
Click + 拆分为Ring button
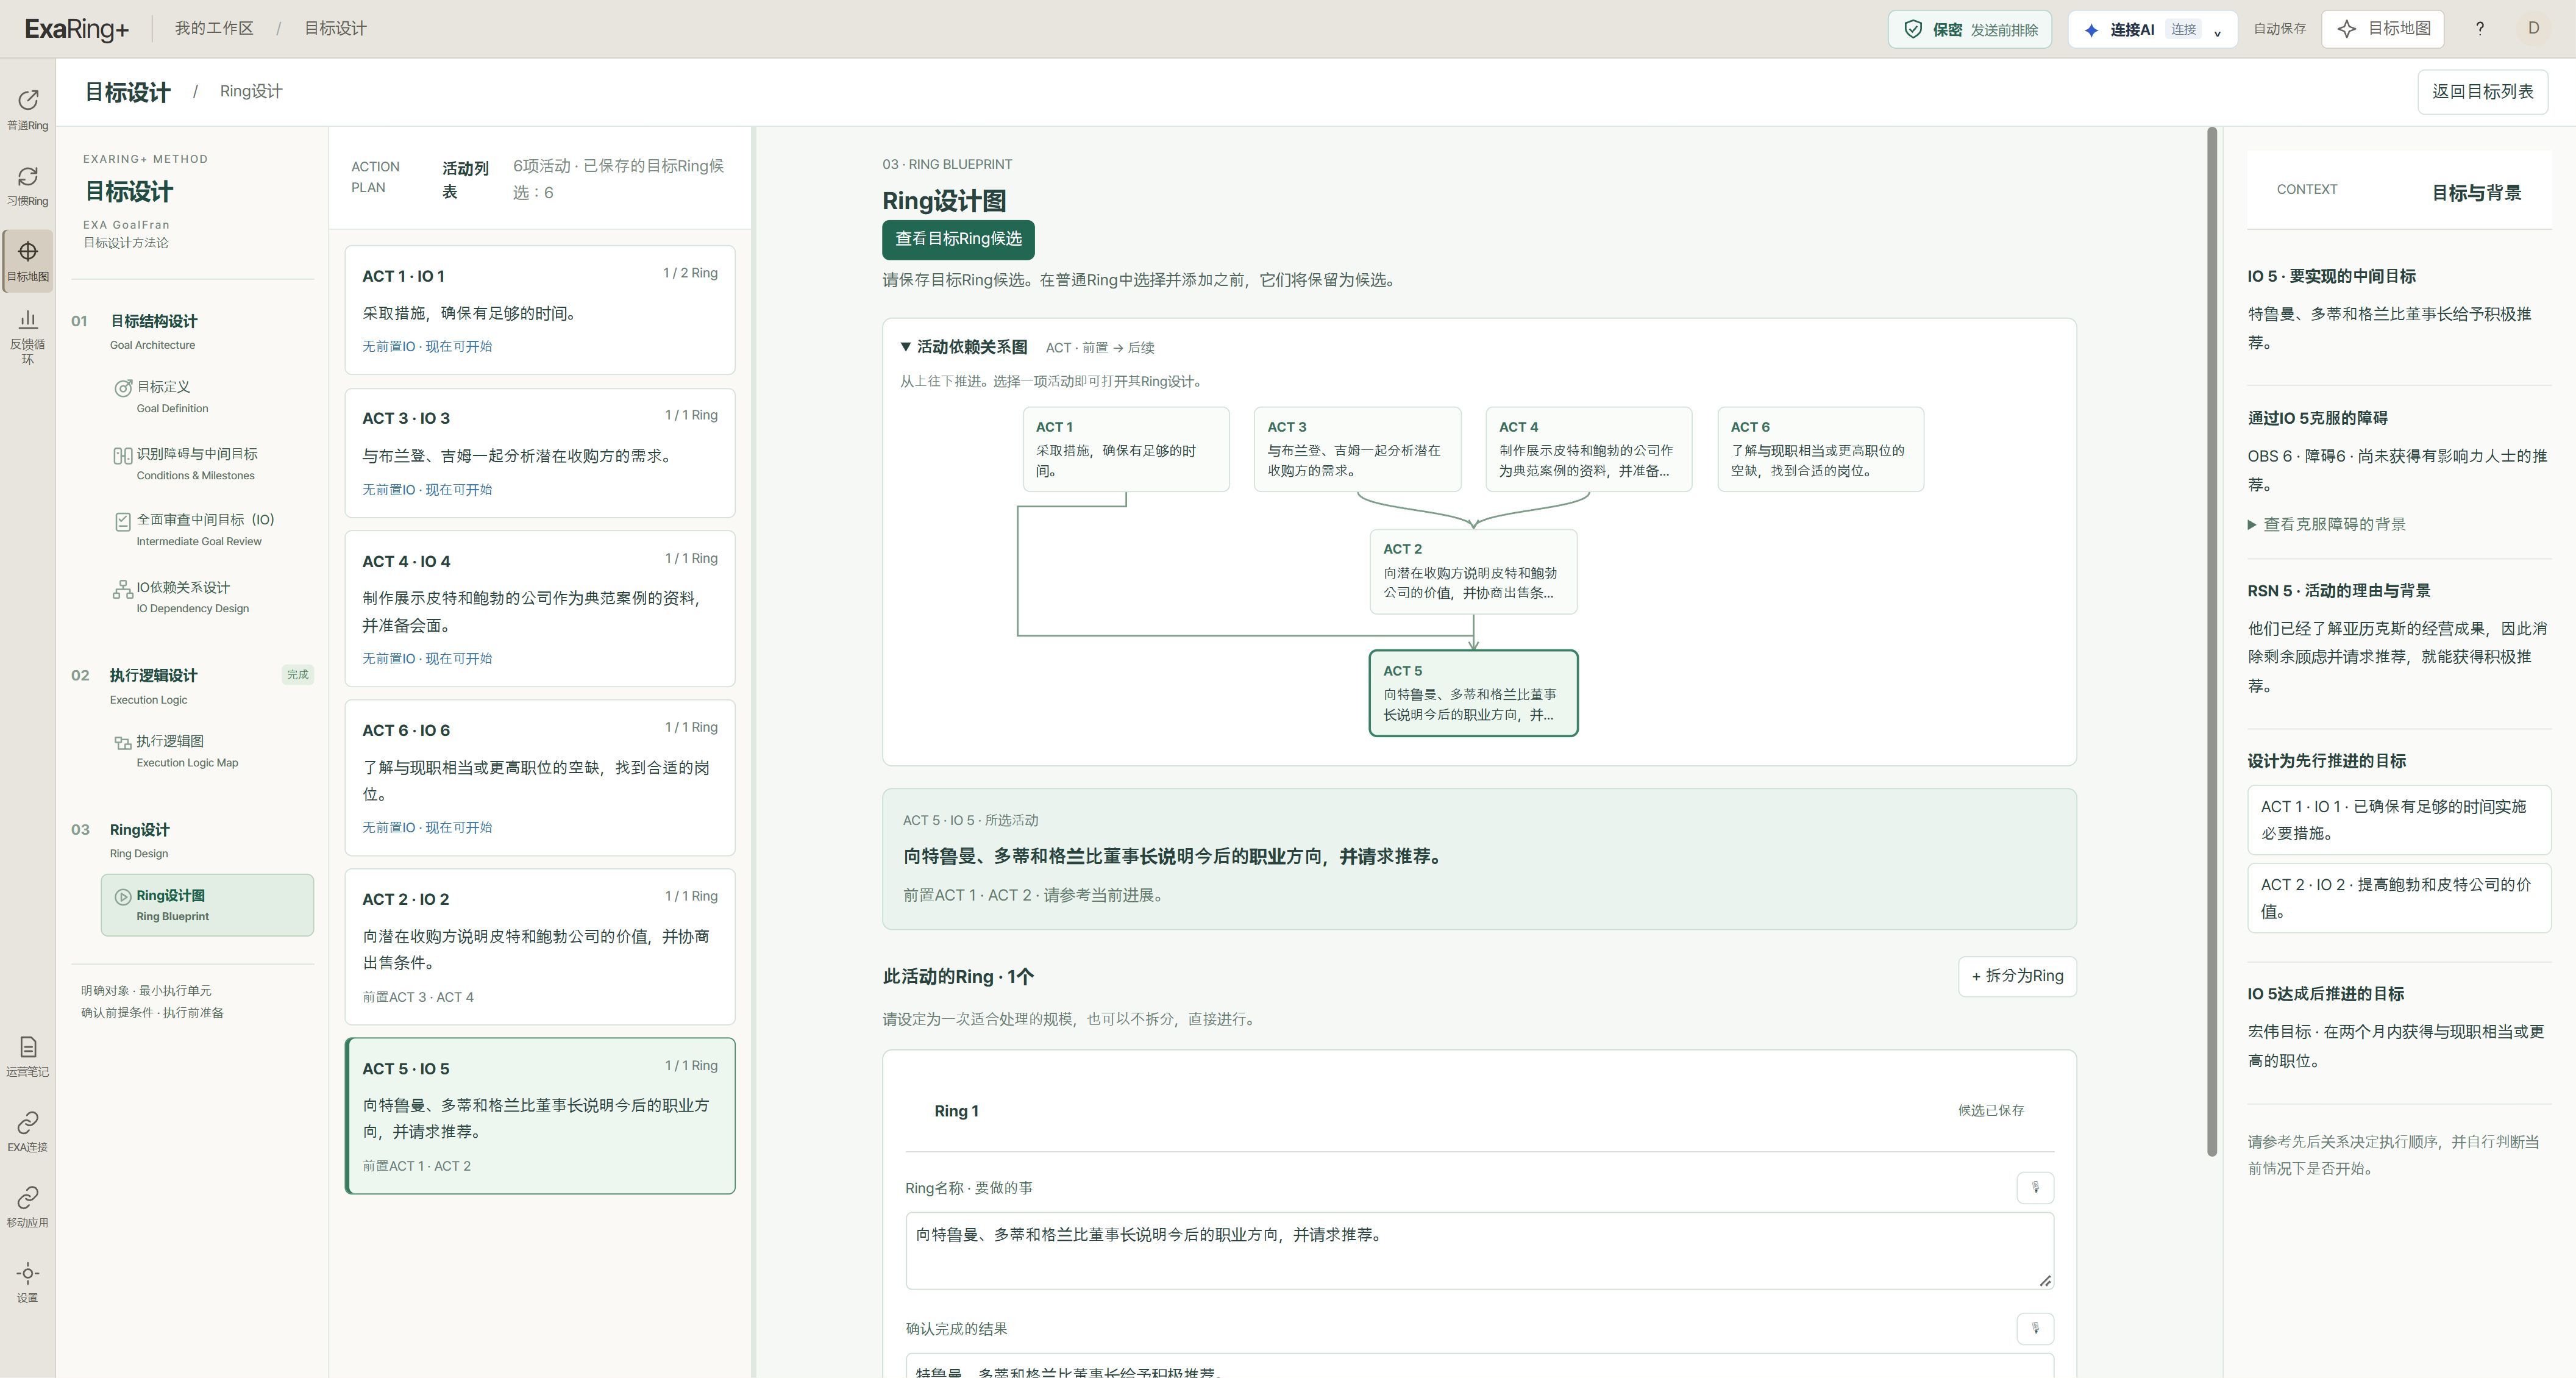coord(2017,976)
